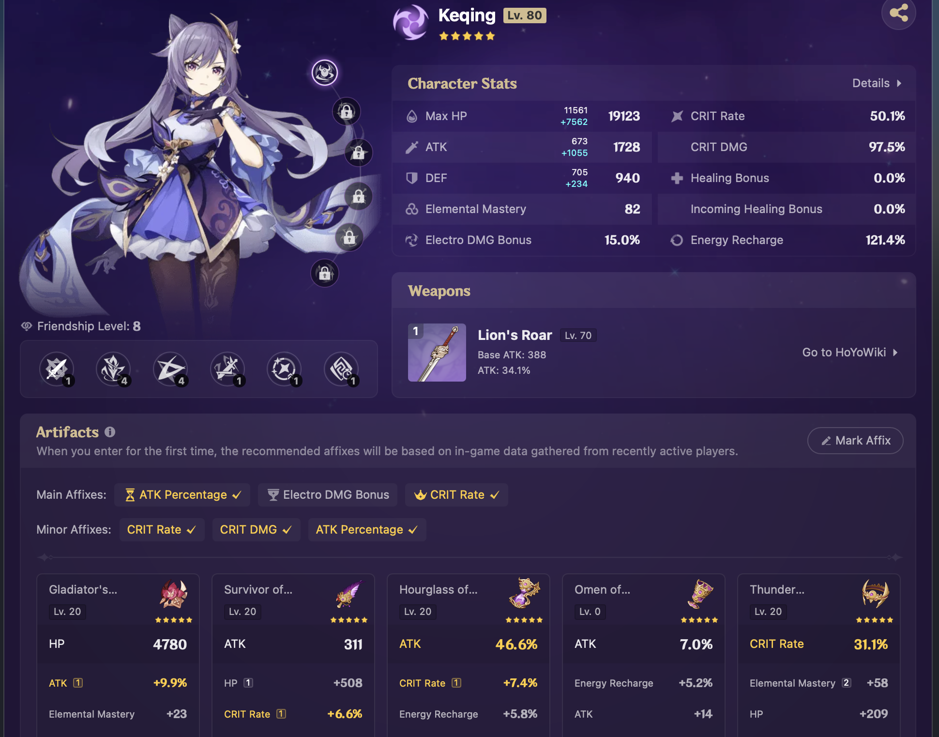The width and height of the screenshot is (939, 737).
Task: Click the Artifacts info icon
Action: (x=110, y=432)
